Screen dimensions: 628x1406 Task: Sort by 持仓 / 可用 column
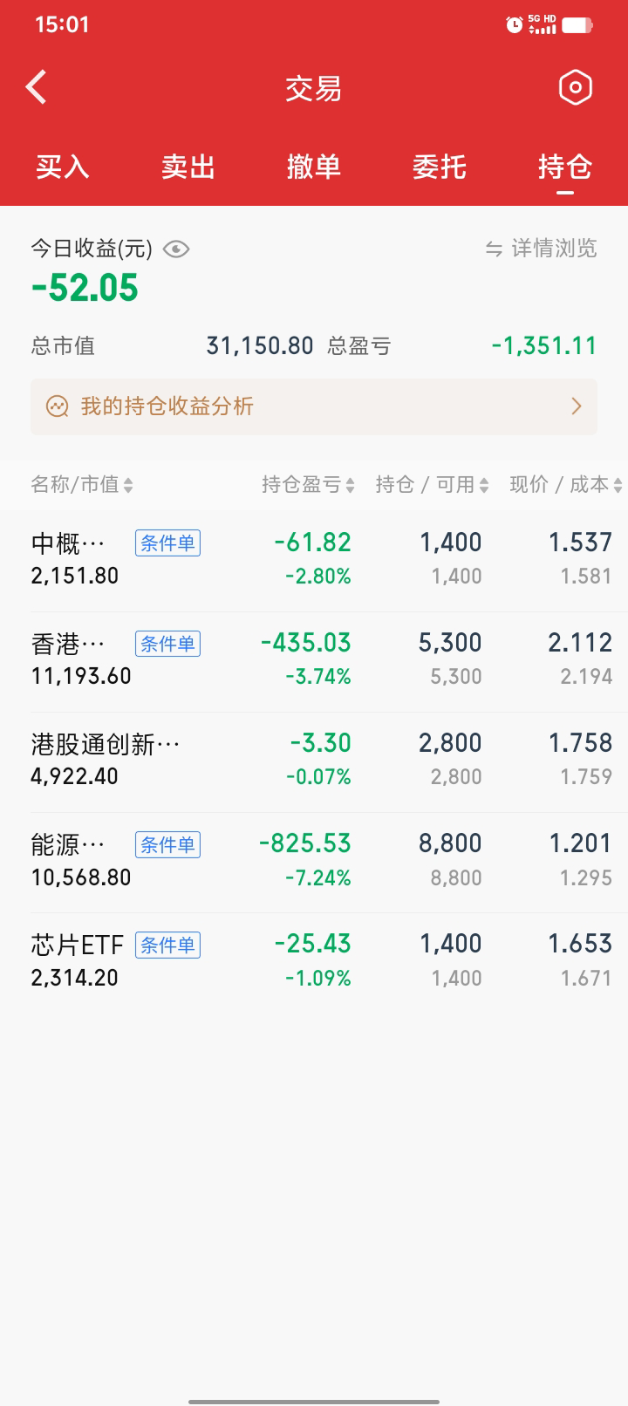tap(432, 485)
